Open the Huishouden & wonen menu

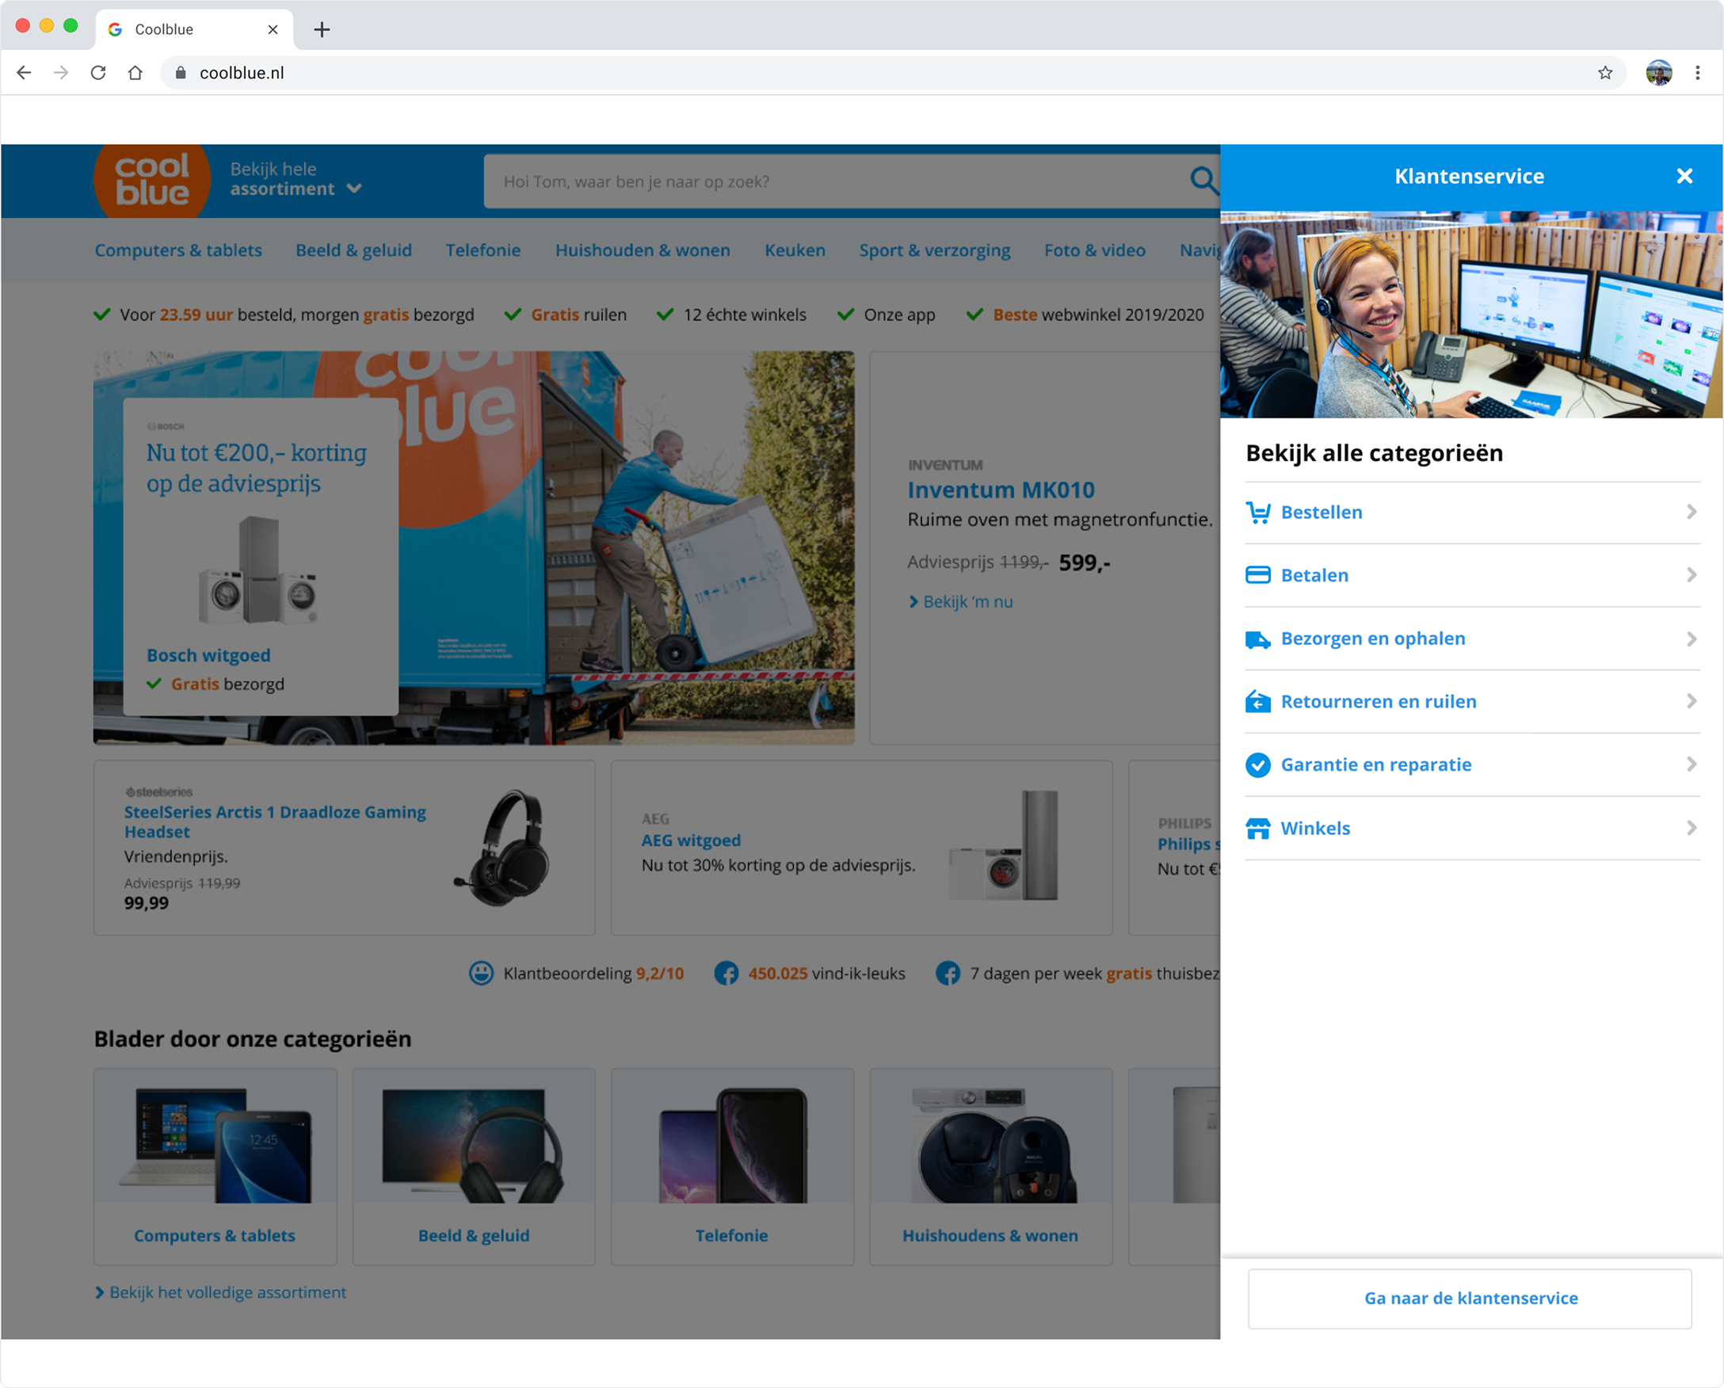coord(643,250)
